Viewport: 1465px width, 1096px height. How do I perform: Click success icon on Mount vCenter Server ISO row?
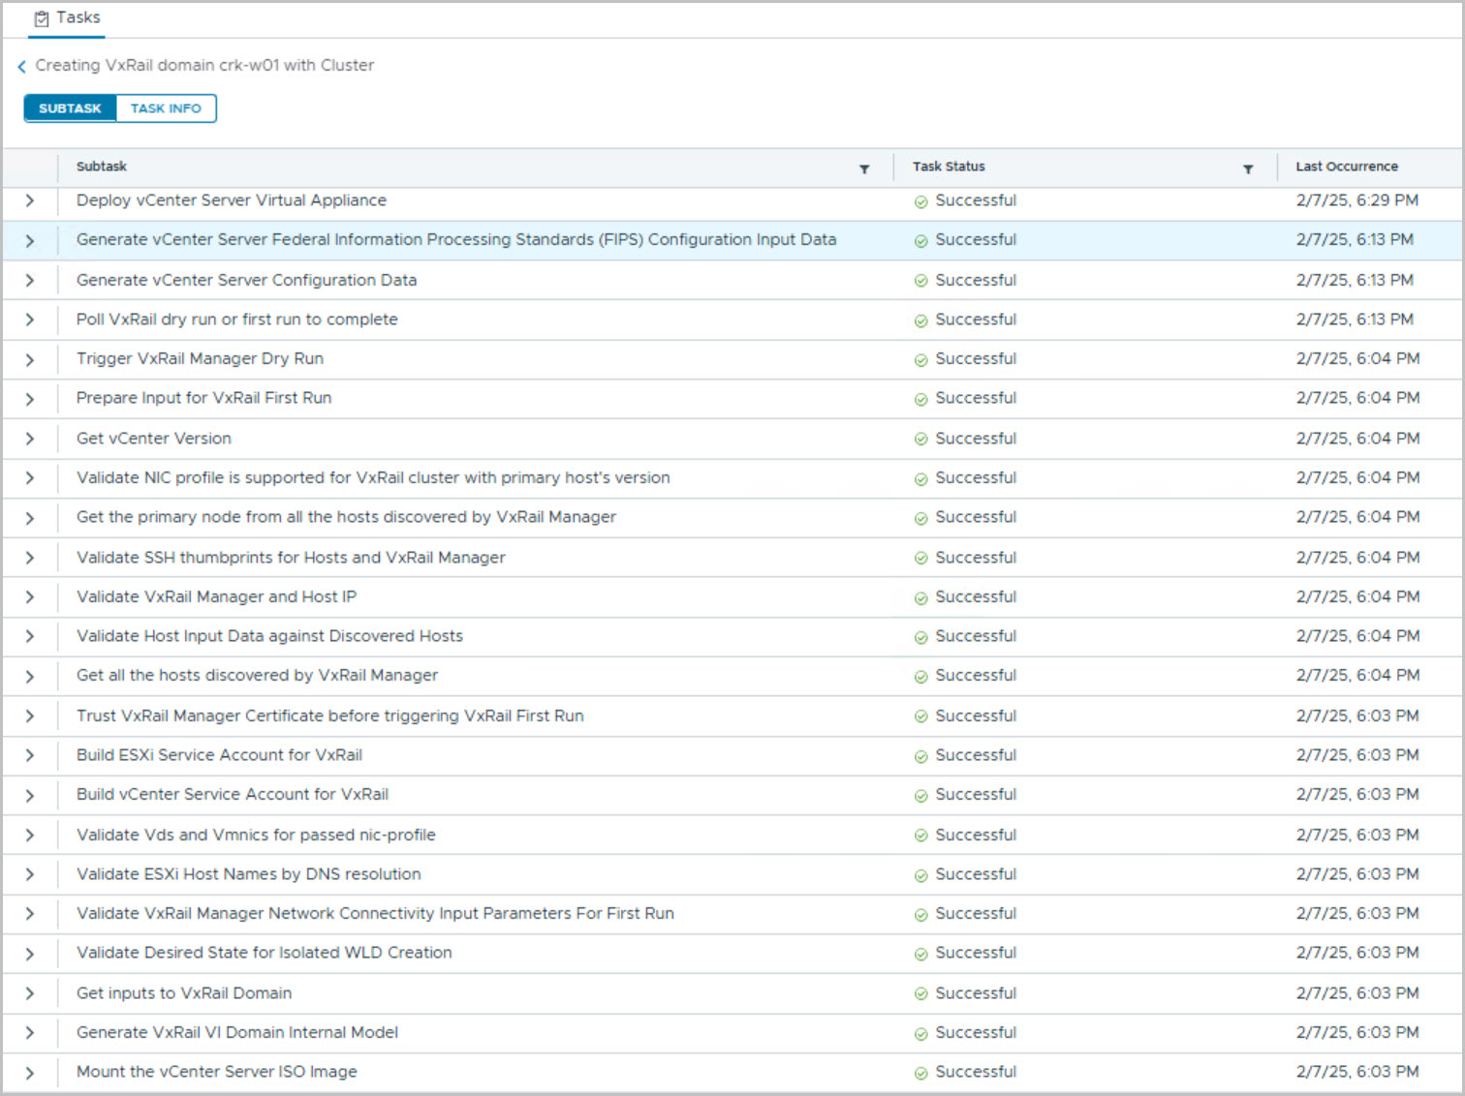tap(920, 1073)
